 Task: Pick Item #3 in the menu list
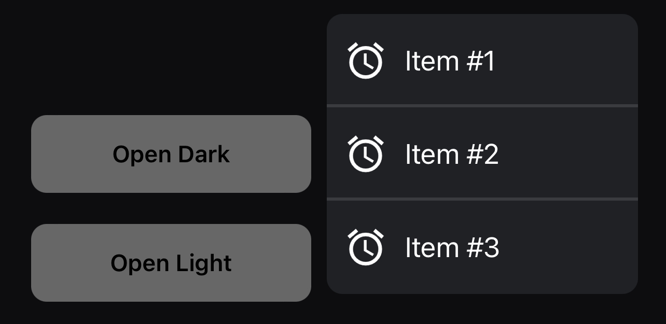pyautogui.click(x=482, y=247)
